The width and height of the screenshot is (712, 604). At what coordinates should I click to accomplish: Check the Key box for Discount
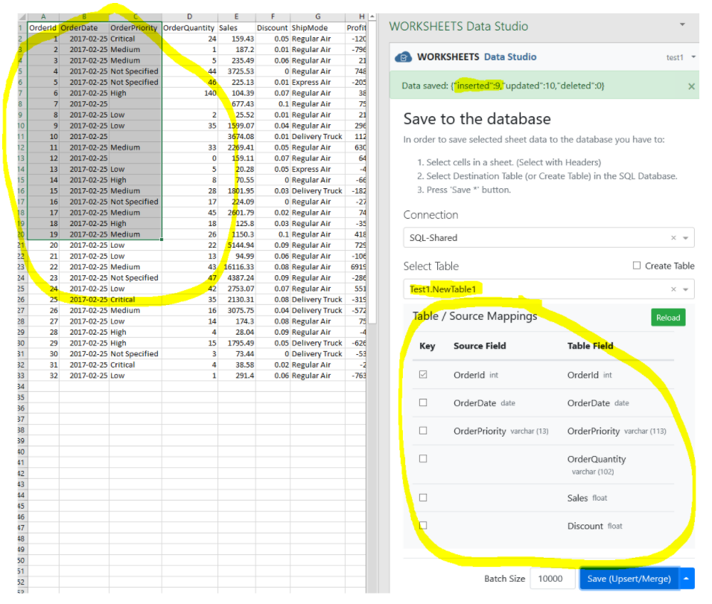[423, 526]
